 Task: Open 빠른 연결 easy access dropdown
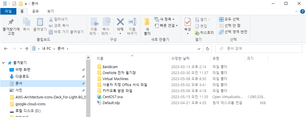[166, 25]
